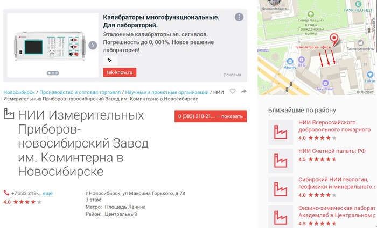This screenshot has width=377, height=228.
Task: Select the 3 этаж address line
Action: 93,200
